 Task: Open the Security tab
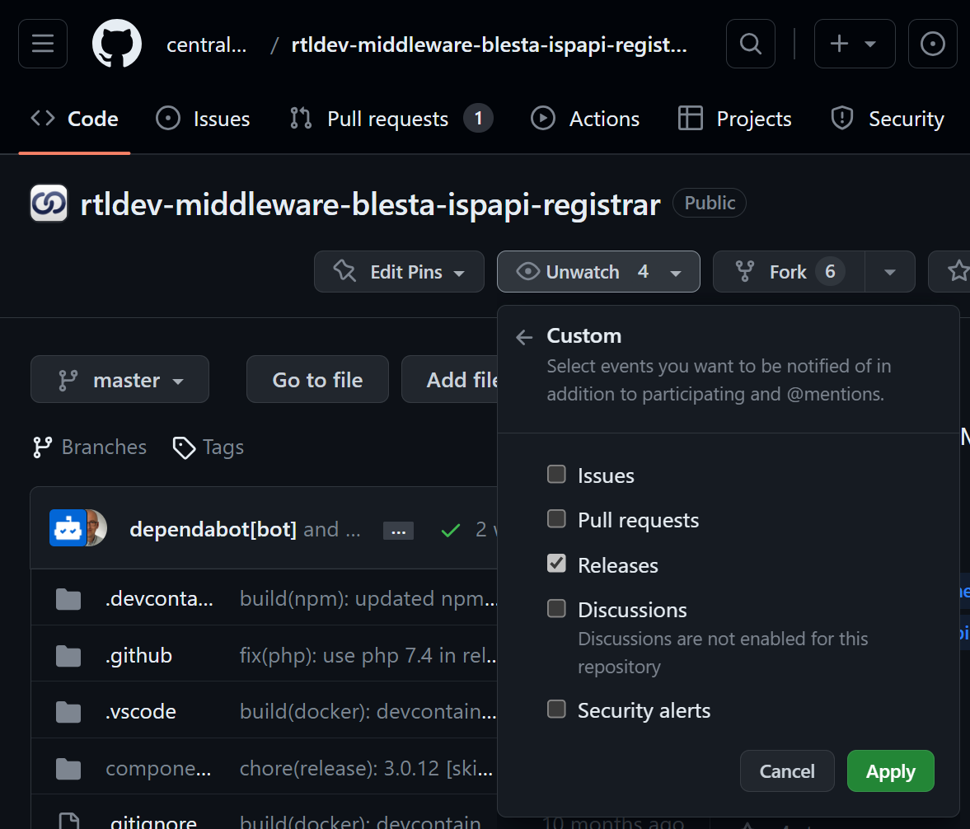pos(887,118)
